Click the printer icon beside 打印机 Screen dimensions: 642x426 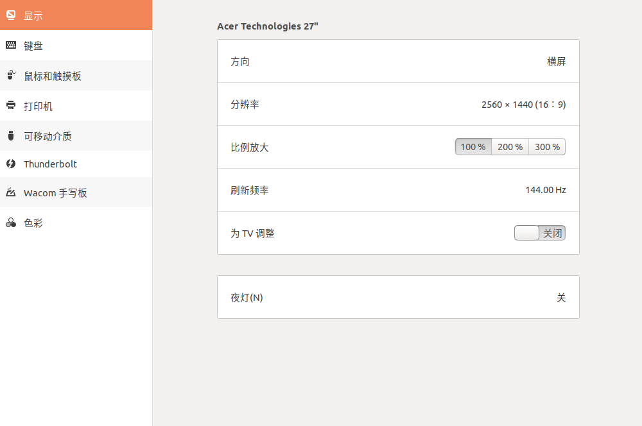tap(11, 105)
